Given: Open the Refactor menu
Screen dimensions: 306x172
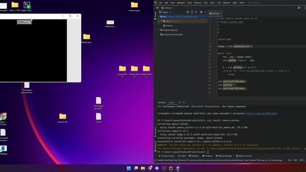Looking at the screenshot, I should point(198,3).
